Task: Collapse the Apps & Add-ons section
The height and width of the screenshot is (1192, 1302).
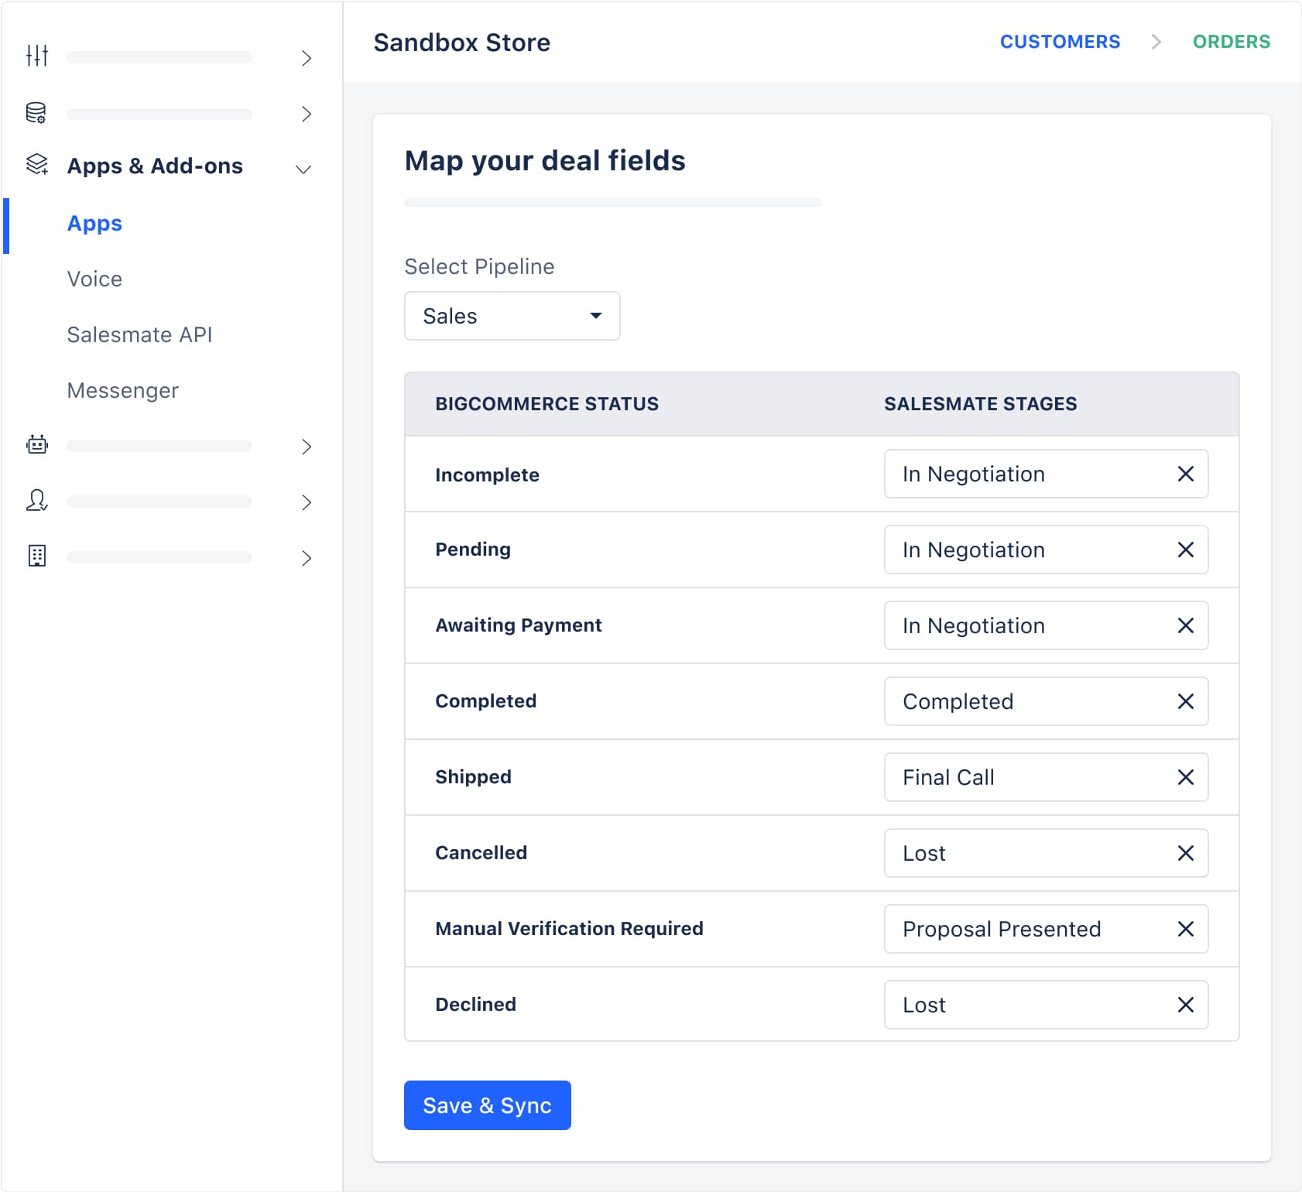Action: coord(303,168)
